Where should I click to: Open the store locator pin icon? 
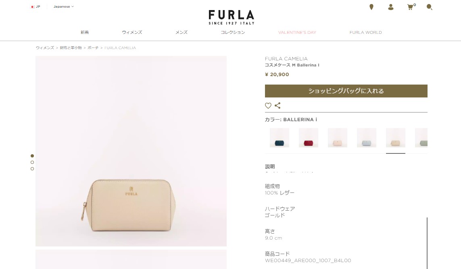[371, 7]
